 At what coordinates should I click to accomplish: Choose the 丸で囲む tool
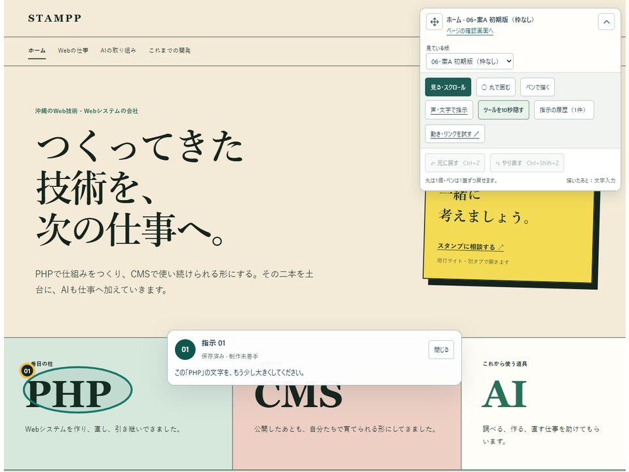point(496,87)
